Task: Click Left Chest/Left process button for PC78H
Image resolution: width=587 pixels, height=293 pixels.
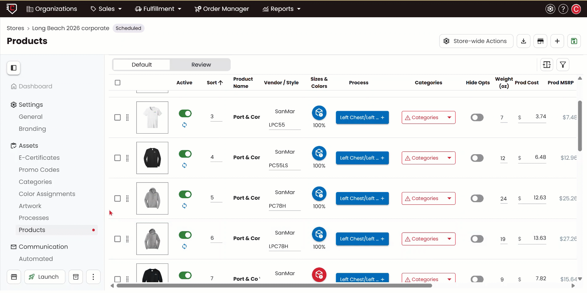Action: pyautogui.click(x=362, y=199)
